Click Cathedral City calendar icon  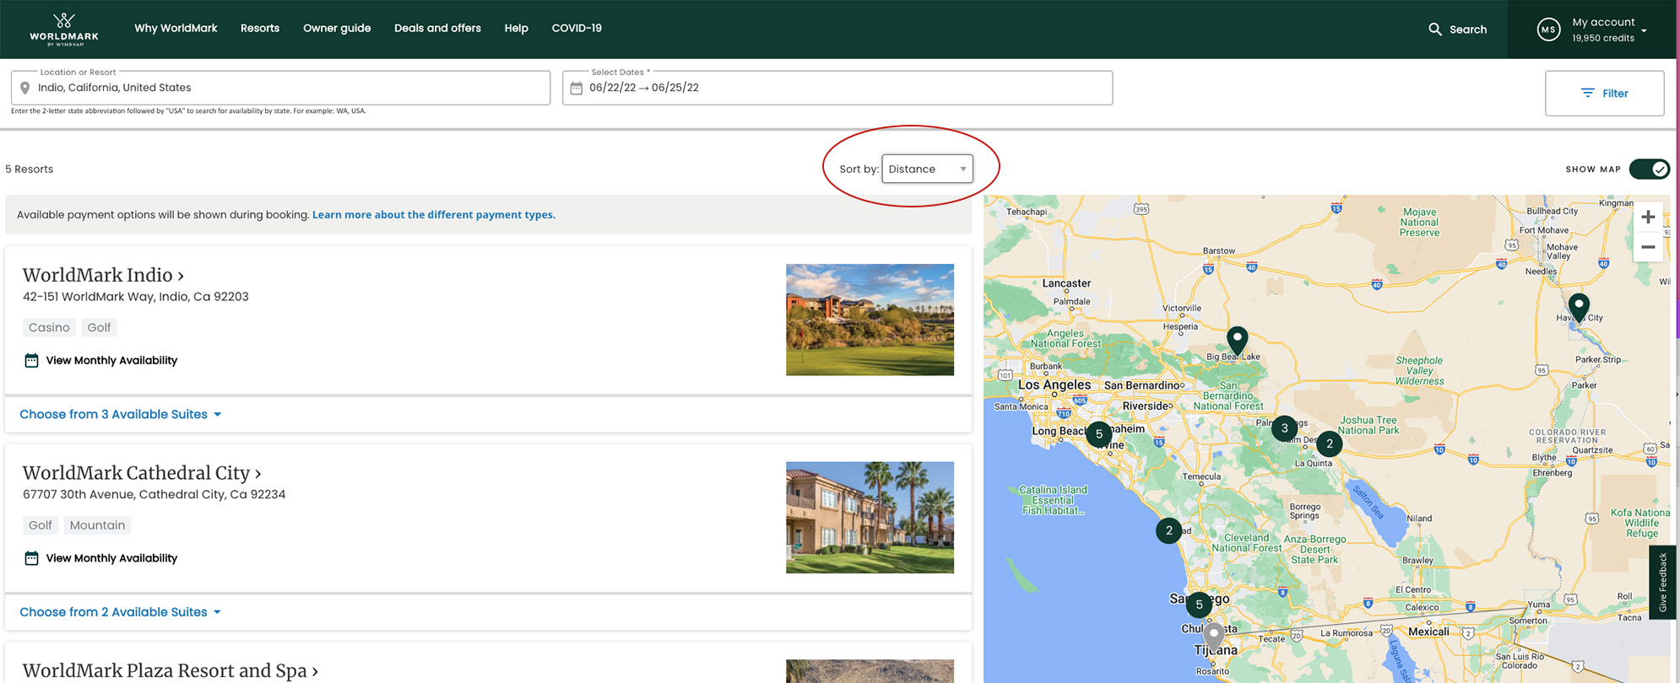[x=31, y=558]
